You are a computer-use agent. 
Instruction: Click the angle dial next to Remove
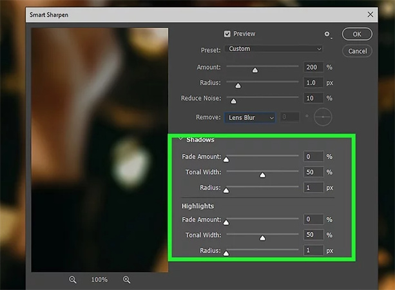tap(322, 117)
